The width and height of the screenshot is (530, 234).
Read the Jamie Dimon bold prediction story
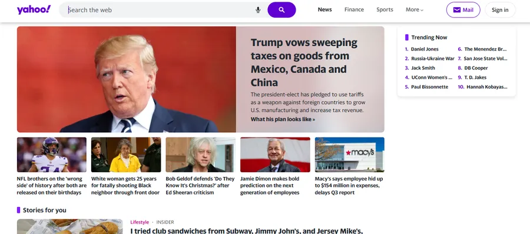(x=270, y=185)
